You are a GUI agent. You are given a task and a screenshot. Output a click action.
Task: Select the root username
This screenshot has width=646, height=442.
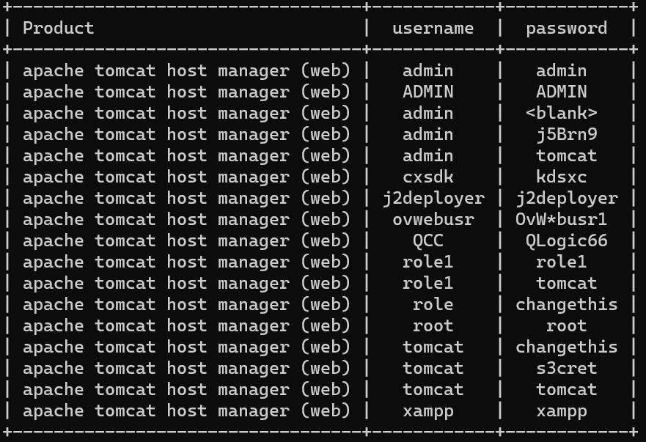click(433, 326)
